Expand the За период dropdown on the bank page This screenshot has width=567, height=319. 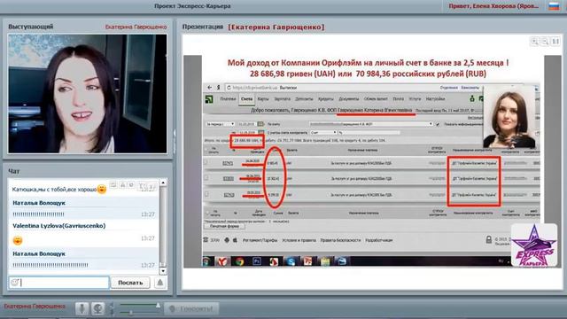tap(220, 124)
